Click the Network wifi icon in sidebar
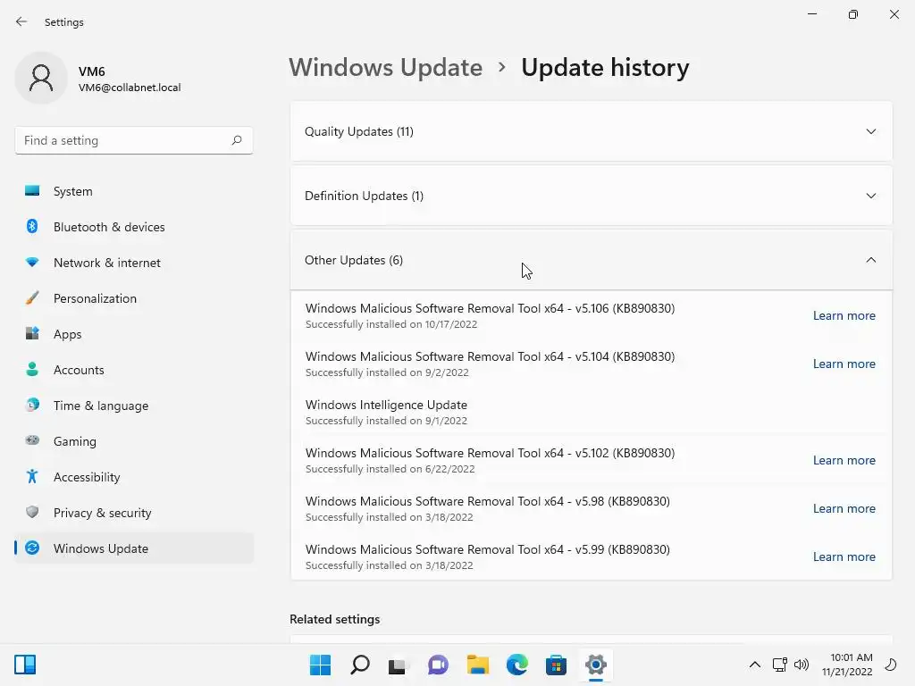This screenshot has width=915, height=686. pyautogui.click(x=32, y=263)
